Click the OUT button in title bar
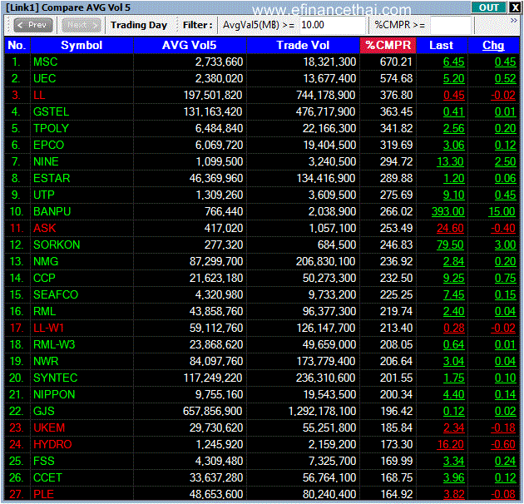524x504 pixels. [x=488, y=7]
